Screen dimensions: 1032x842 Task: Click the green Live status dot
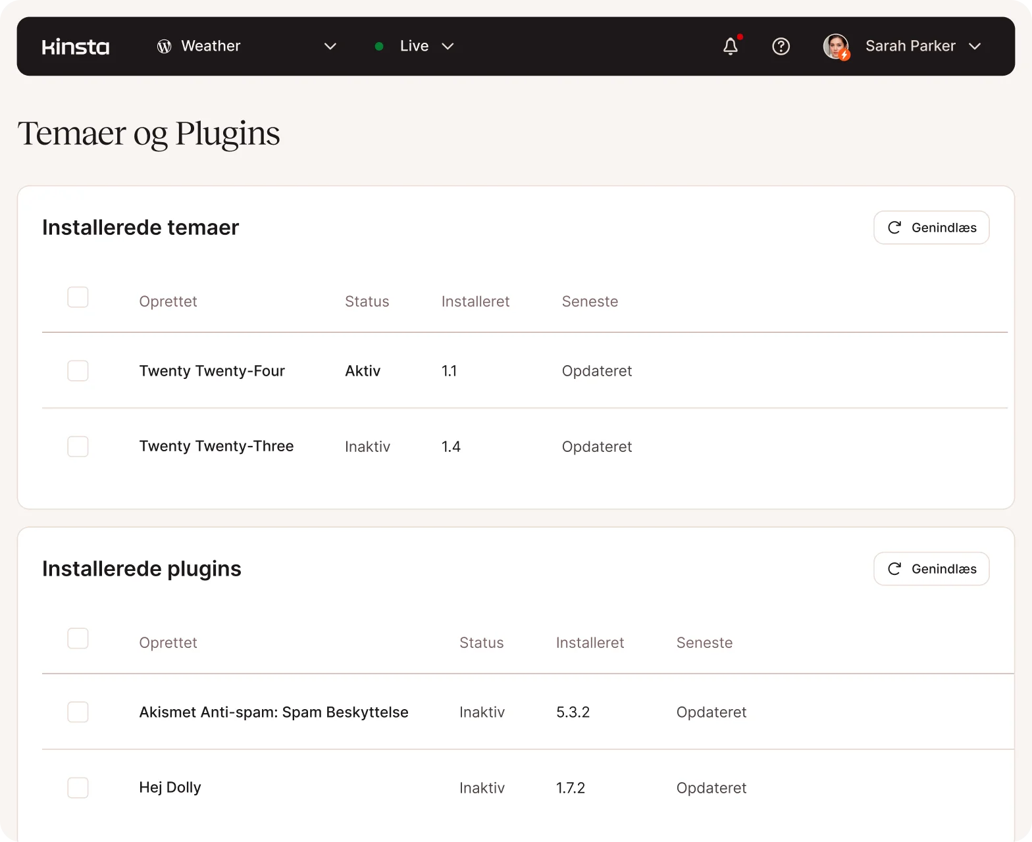click(x=379, y=46)
